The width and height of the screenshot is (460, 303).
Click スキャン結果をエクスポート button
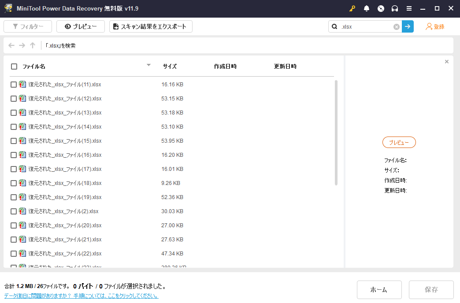[151, 26]
